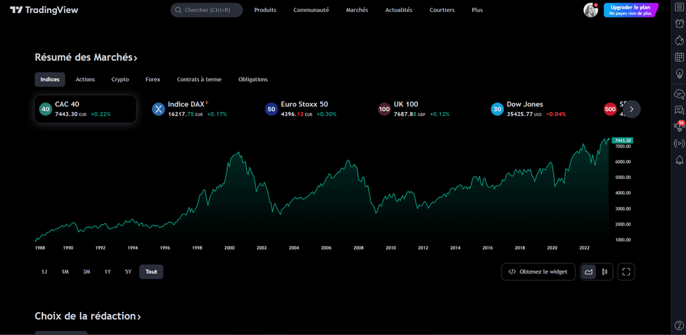Open the watchlist panel icon in sidebar

tap(679, 8)
